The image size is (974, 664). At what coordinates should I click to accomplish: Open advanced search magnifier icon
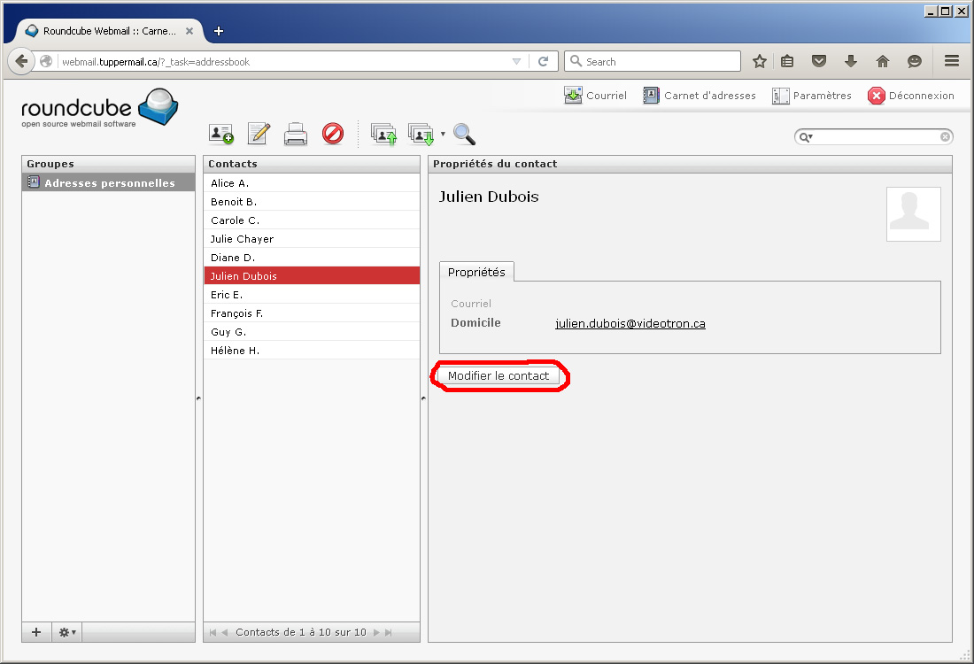pyautogui.click(x=464, y=134)
